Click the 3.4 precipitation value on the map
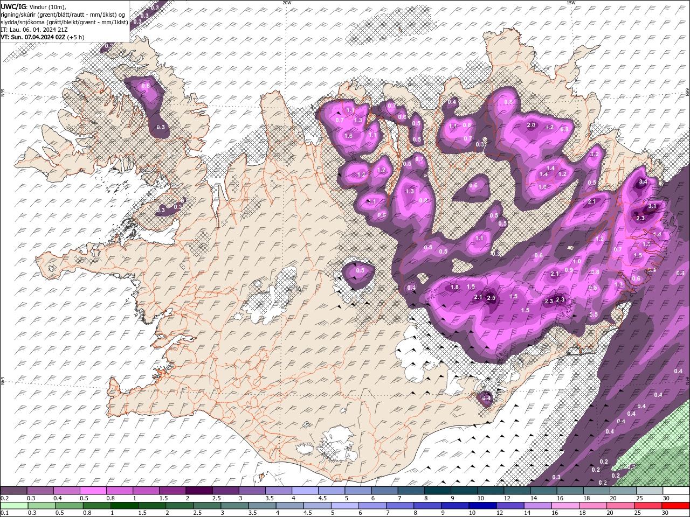The image size is (690, 517). tap(643, 182)
